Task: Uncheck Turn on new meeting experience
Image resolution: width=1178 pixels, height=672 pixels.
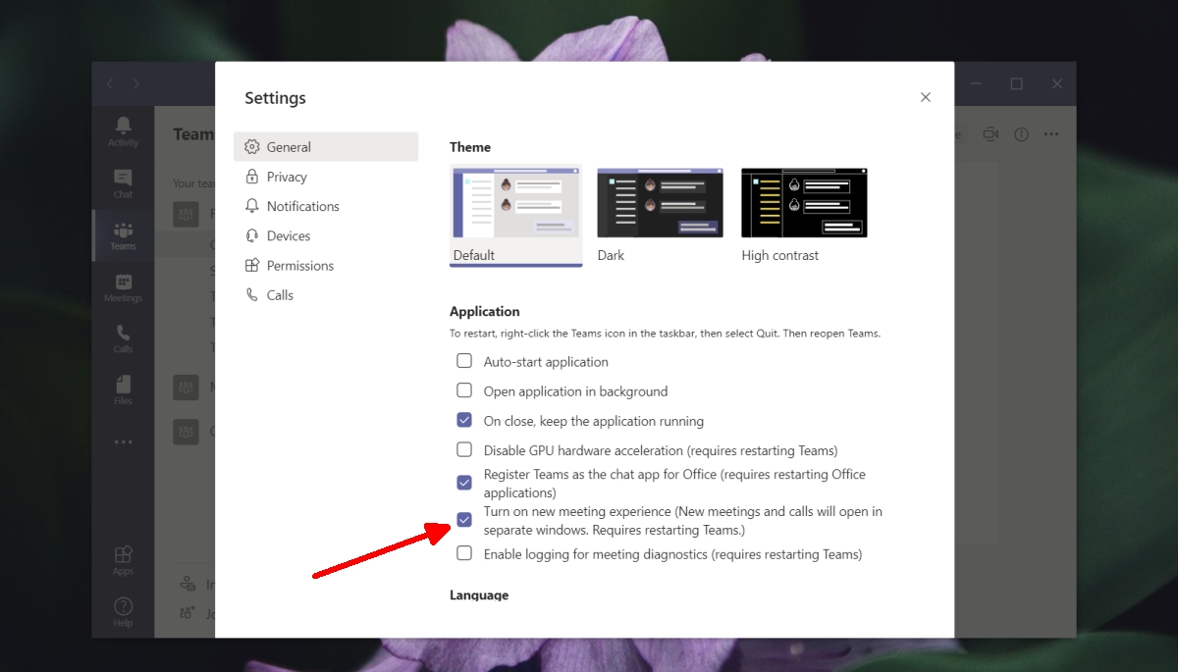Action: pyautogui.click(x=464, y=520)
